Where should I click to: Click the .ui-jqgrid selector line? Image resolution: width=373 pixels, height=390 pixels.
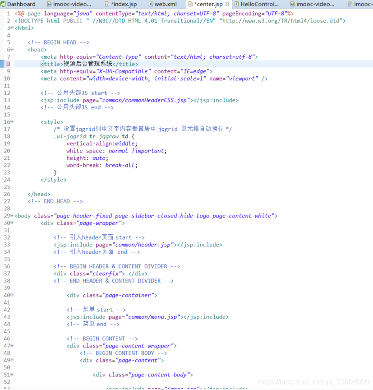(94, 136)
